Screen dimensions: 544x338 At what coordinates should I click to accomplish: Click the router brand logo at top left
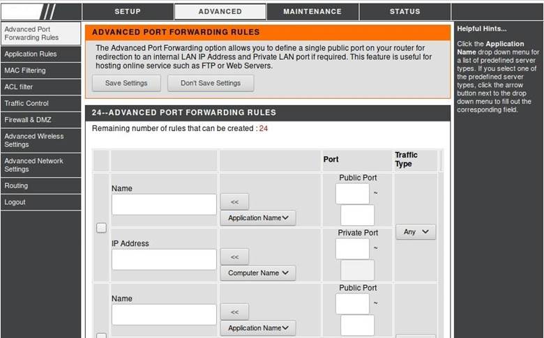41,11
